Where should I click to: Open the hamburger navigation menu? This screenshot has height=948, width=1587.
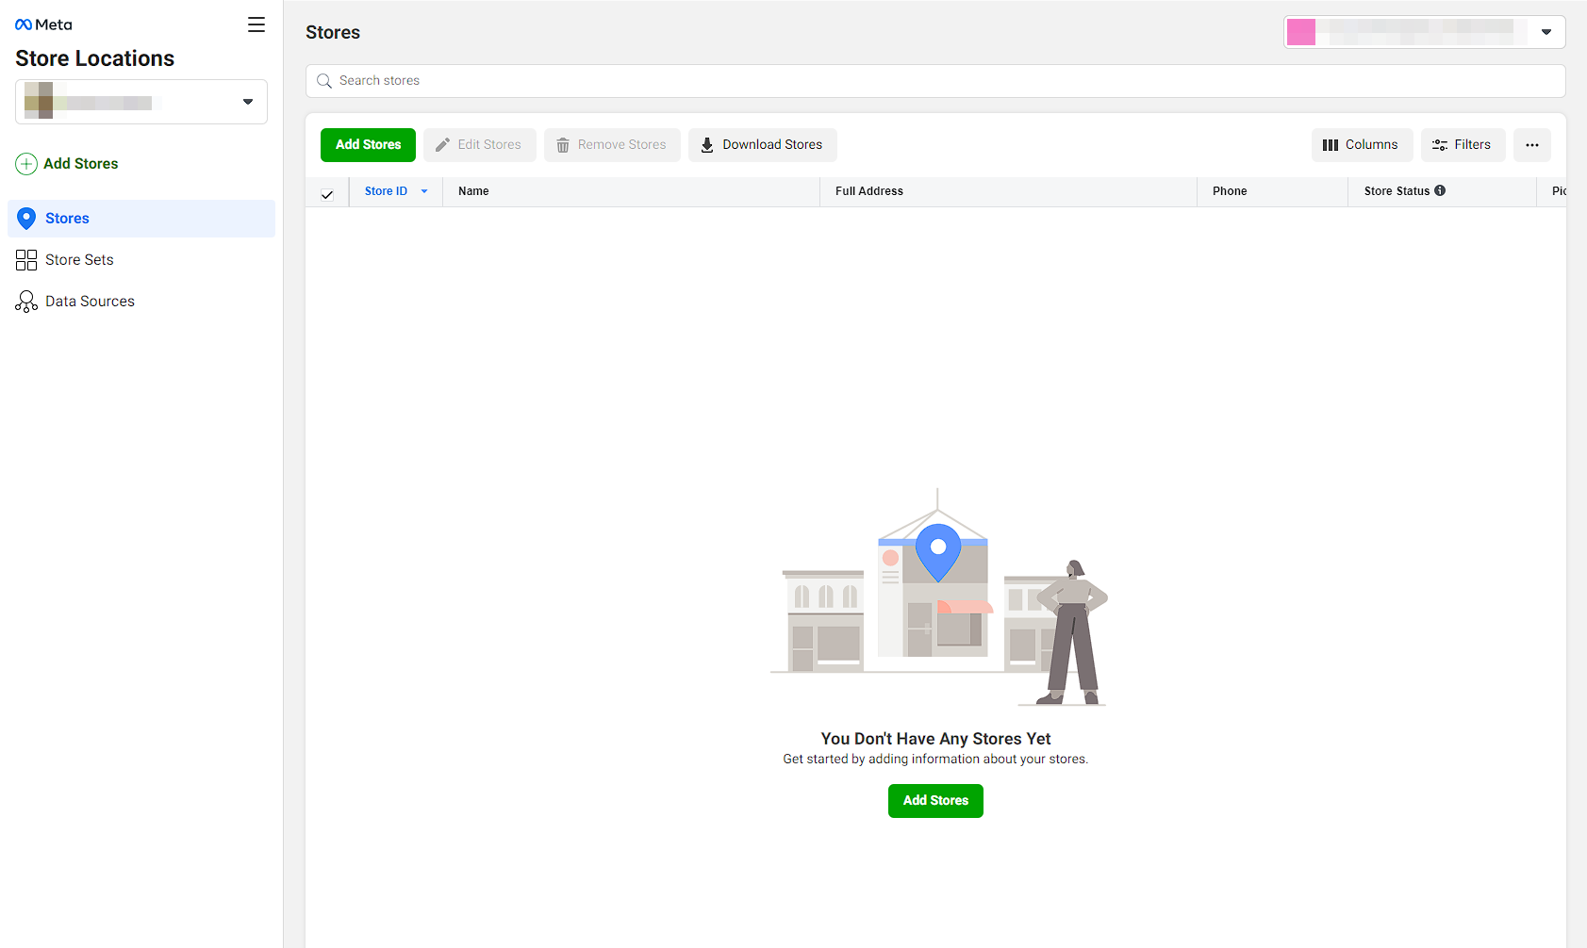[256, 25]
